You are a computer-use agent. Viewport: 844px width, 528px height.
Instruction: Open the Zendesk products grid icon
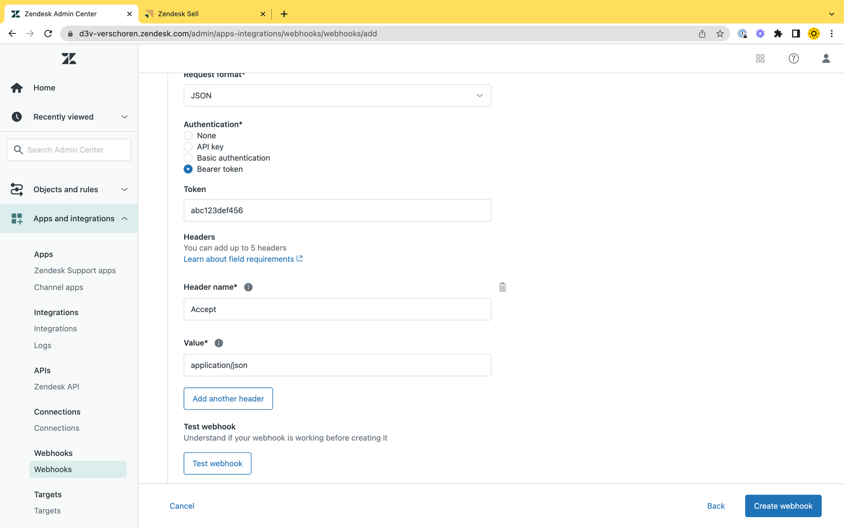pos(760,58)
